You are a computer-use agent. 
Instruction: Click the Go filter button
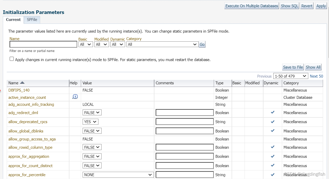(x=202, y=44)
